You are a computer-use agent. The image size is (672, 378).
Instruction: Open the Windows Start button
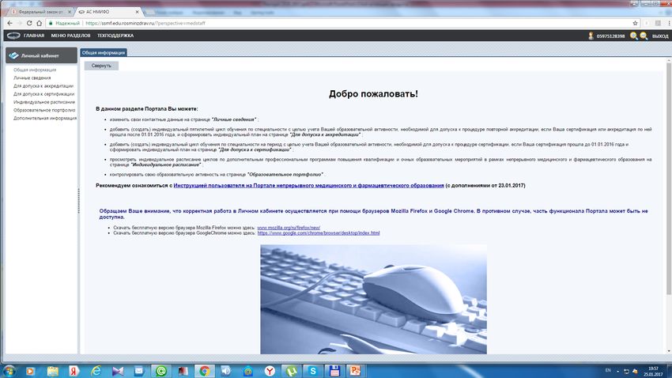9,371
